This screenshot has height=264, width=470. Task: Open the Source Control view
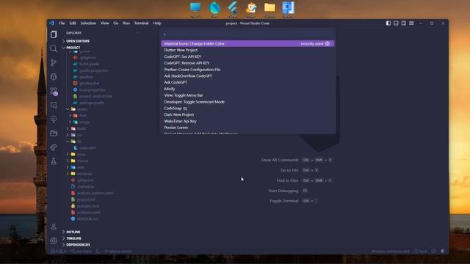54,62
